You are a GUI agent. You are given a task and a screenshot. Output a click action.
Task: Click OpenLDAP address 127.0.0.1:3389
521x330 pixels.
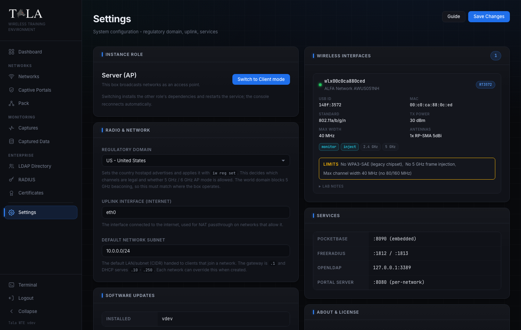[392, 267]
